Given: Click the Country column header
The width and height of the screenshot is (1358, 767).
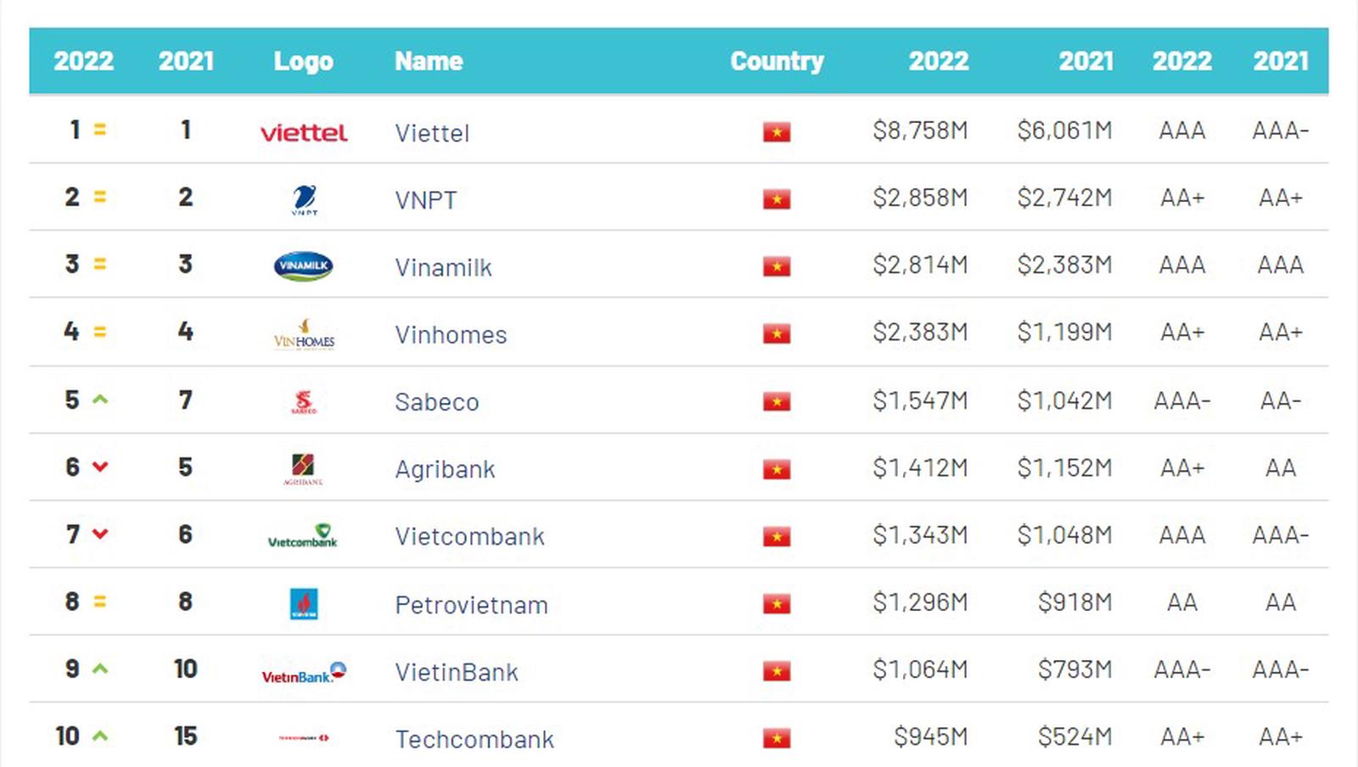Looking at the screenshot, I should click(777, 61).
